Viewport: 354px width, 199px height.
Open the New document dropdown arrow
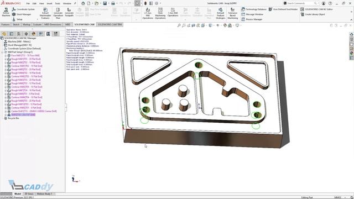pyautogui.click(x=92, y=3)
